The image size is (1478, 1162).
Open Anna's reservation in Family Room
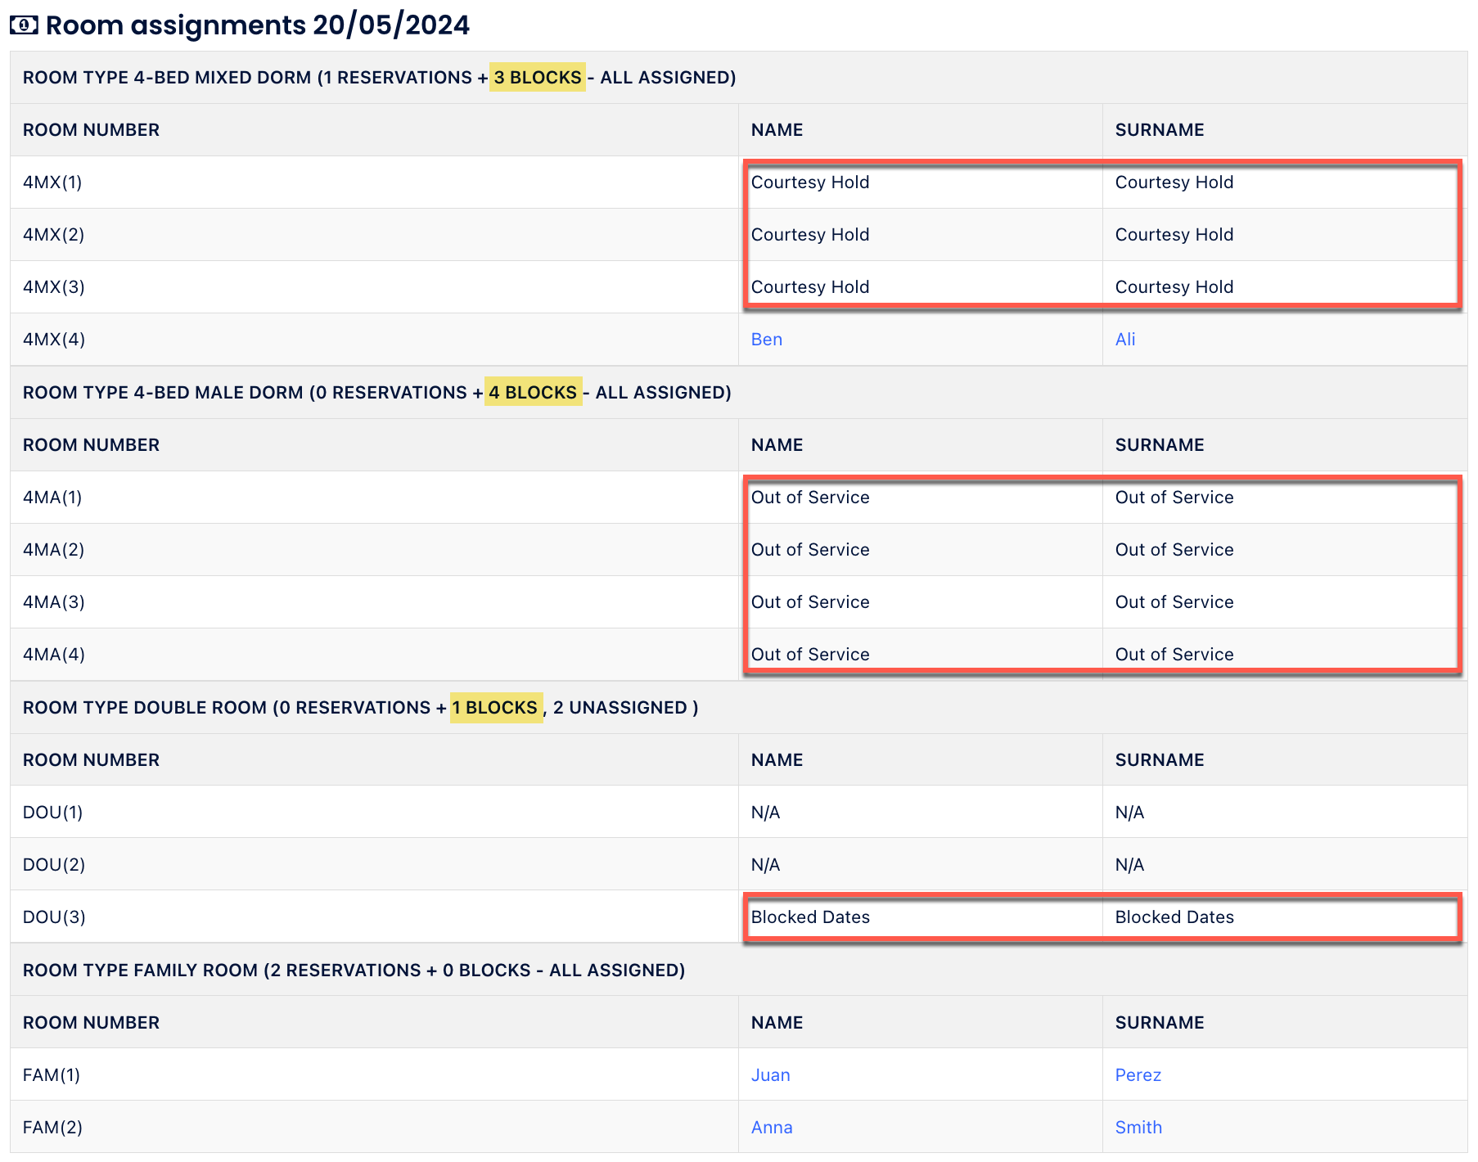coord(772,1127)
